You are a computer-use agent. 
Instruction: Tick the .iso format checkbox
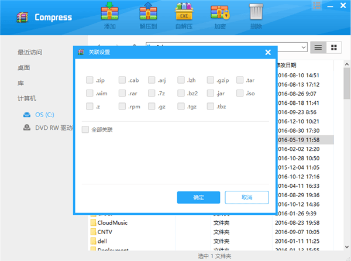pos(240,93)
